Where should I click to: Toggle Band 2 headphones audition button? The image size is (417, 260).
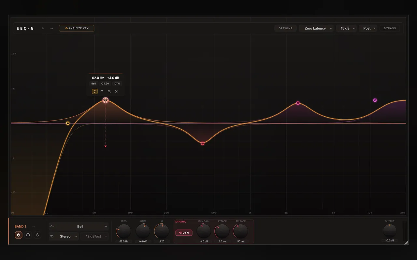[x=28, y=235]
